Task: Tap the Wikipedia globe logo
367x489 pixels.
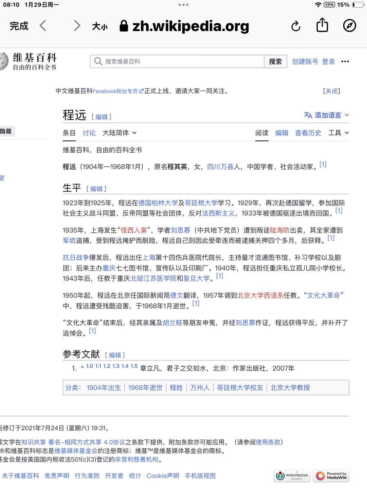Action: pyautogui.click(x=4, y=62)
